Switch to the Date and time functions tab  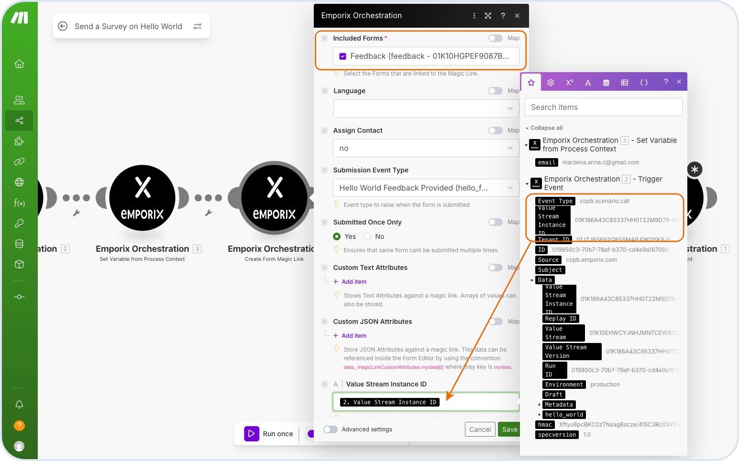pyautogui.click(x=606, y=83)
